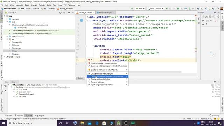Toggle Build output view in Build panel
The width and height of the screenshot is (224, 126).
[5, 86]
